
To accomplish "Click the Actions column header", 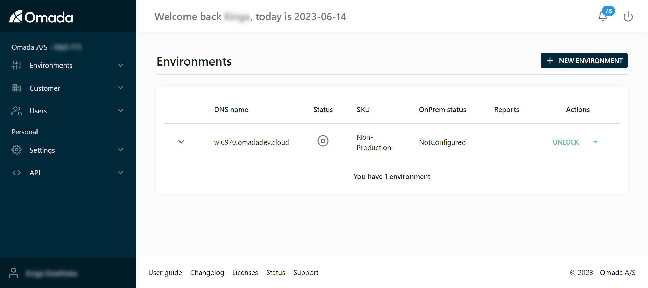I will (x=578, y=110).
